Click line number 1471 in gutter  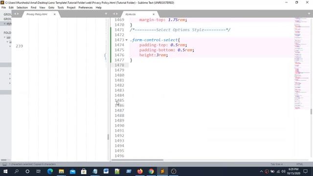pos(119,30)
